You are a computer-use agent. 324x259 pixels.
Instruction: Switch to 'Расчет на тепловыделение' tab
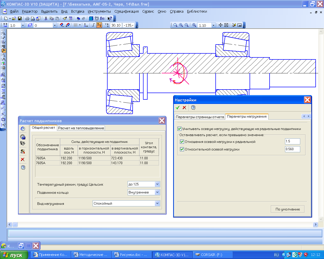tap(81, 128)
